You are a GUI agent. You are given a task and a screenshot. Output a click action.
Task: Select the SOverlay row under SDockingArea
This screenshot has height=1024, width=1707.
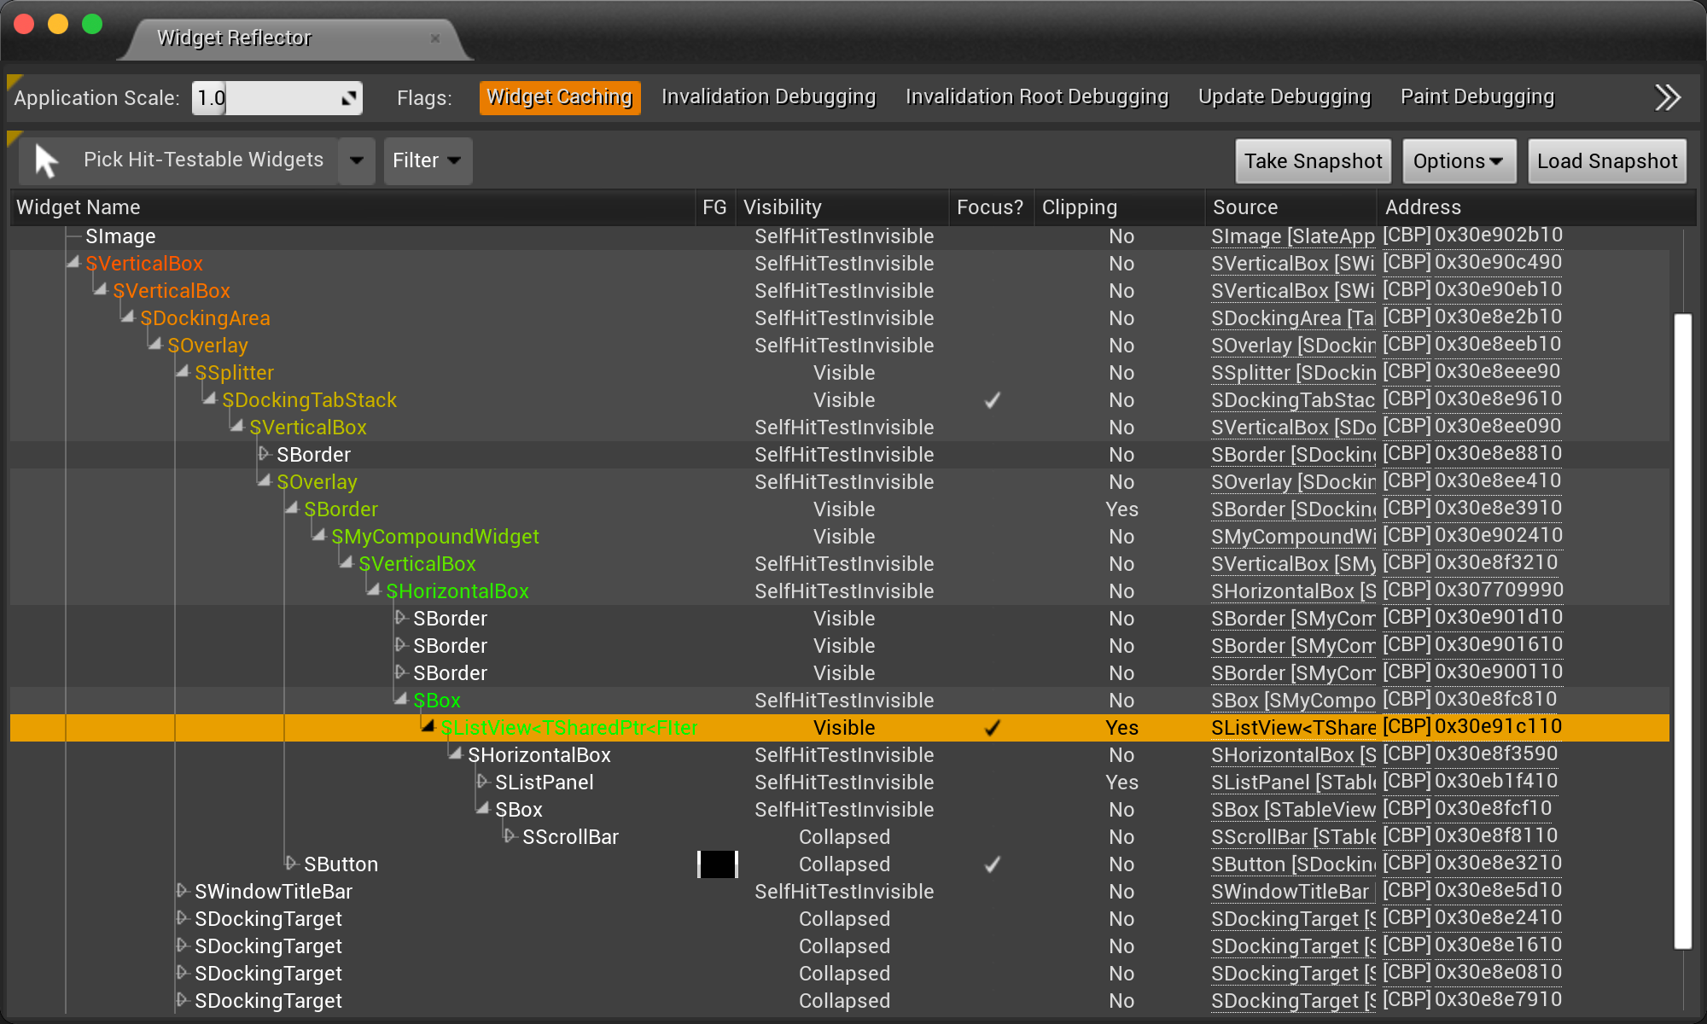(x=840, y=346)
